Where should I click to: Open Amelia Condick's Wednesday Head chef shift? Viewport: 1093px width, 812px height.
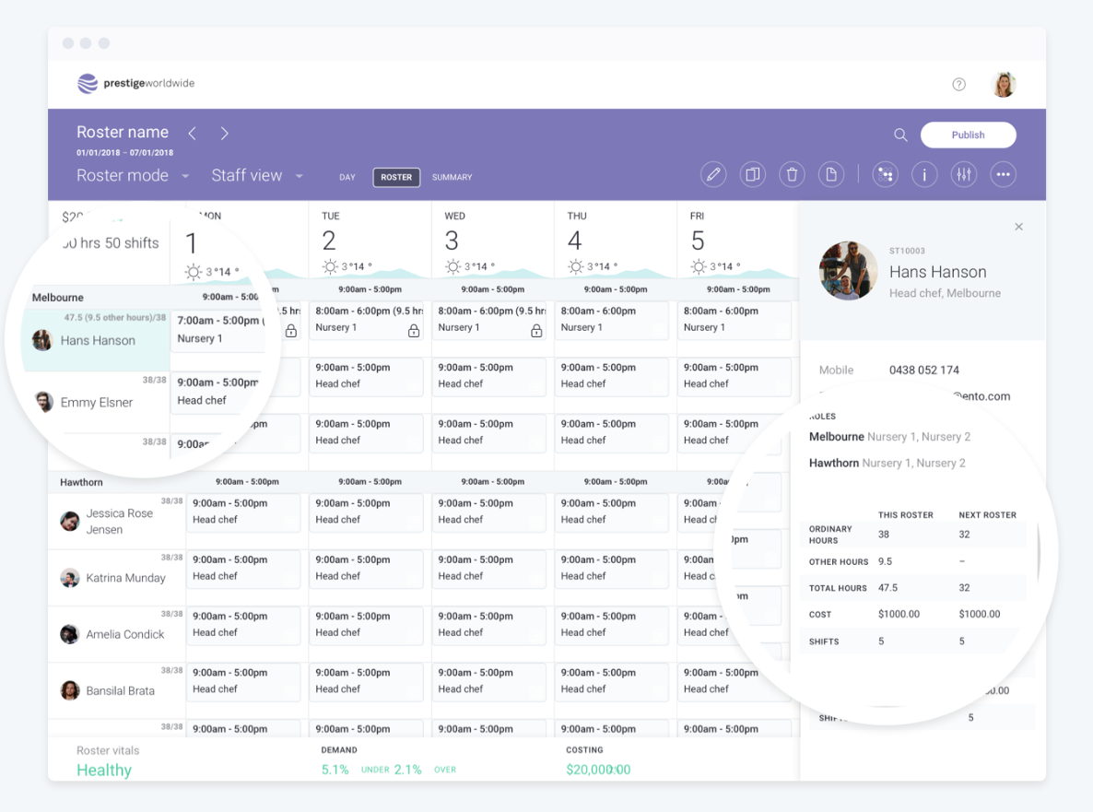coord(488,625)
